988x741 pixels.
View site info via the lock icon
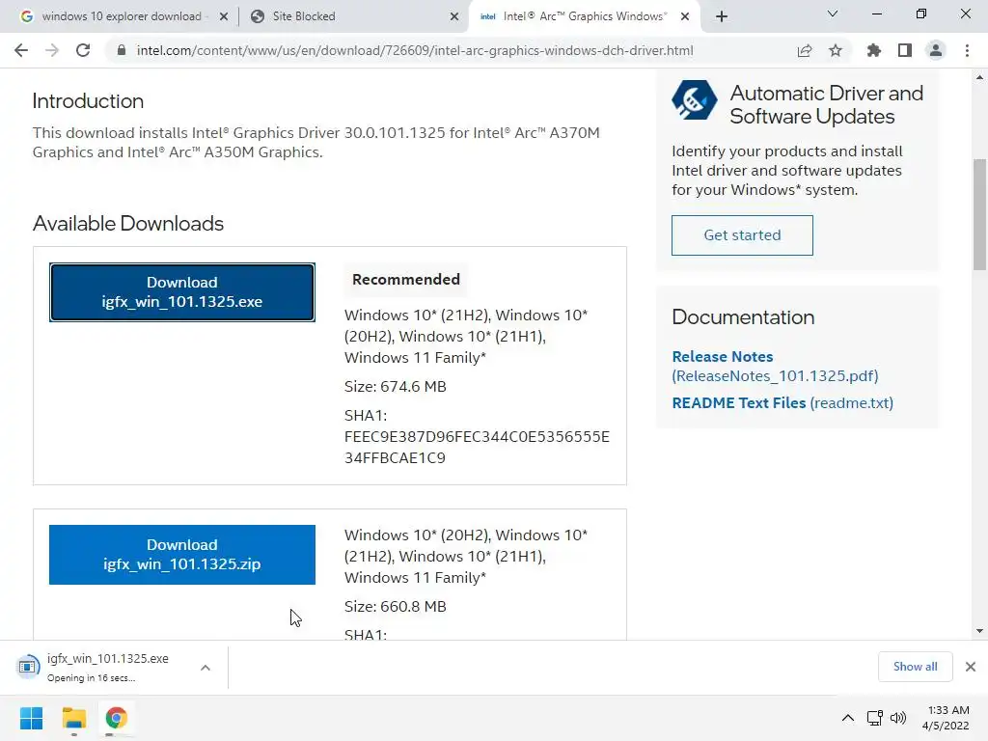(x=122, y=50)
